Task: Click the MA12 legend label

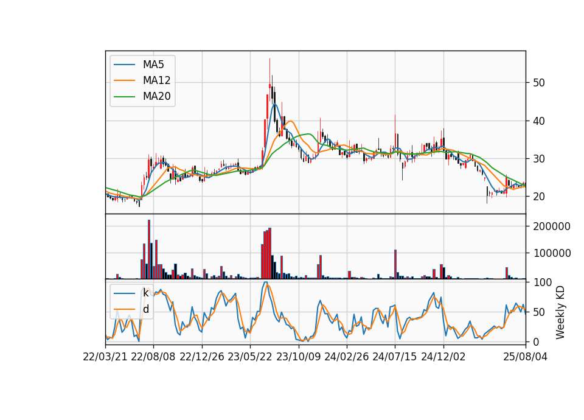Action: pos(156,80)
